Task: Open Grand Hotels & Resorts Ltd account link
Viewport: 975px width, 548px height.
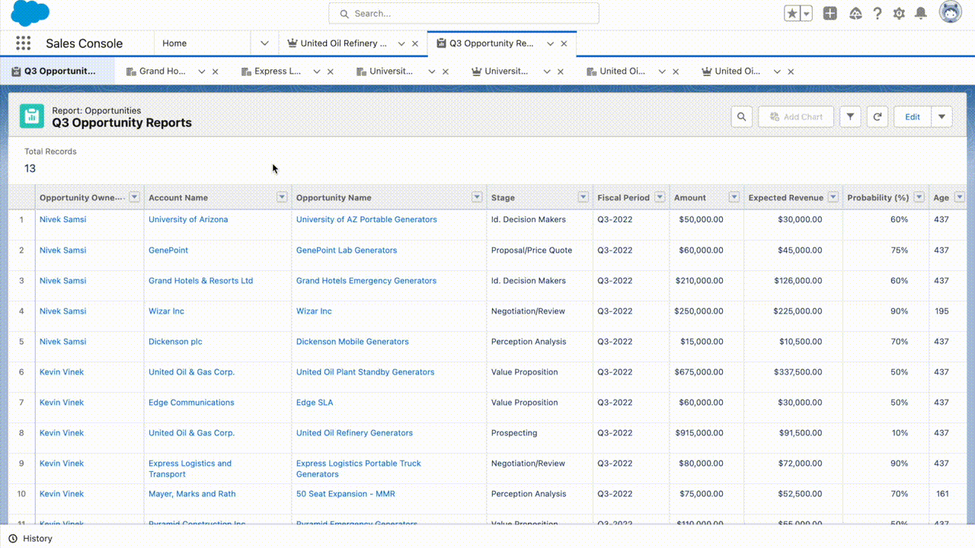Action: coord(200,280)
